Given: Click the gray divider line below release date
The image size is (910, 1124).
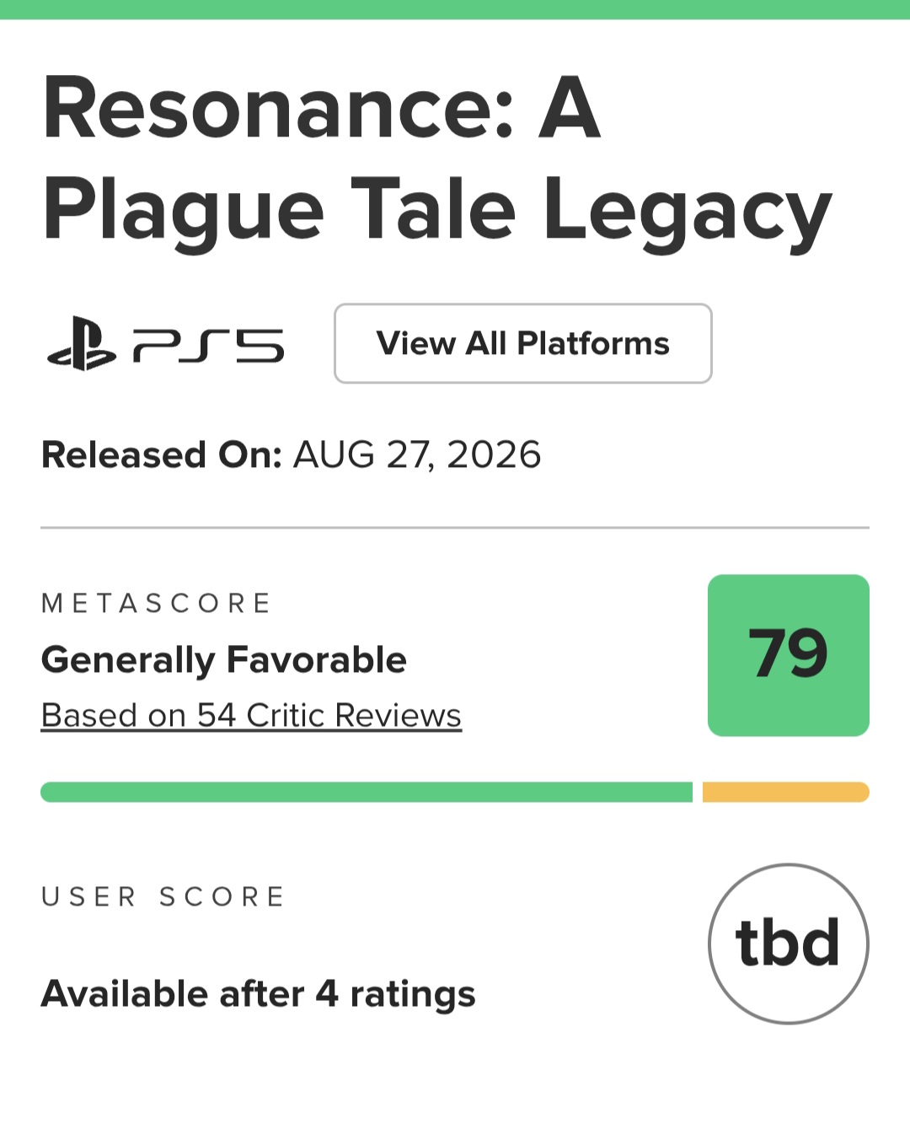Looking at the screenshot, I should click(x=455, y=528).
